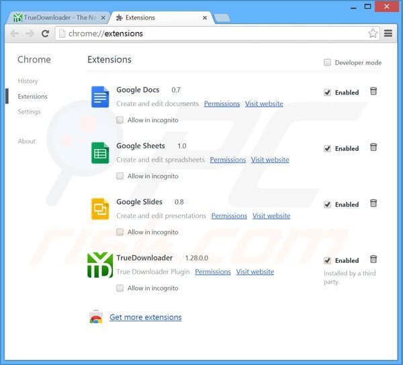The height and width of the screenshot is (365, 403).
Task: Click the Google Docs version 0.7 text
Action: coord(176,90)
